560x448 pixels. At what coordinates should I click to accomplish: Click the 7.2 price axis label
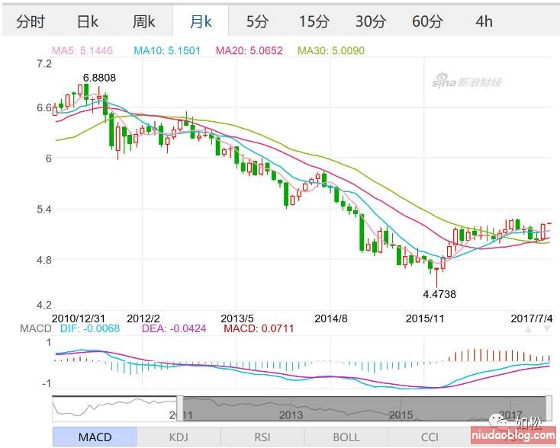pos(44,64)
